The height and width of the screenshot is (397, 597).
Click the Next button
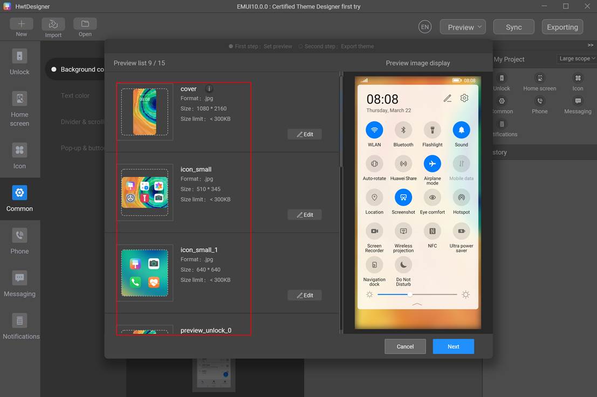coord(453,346)
